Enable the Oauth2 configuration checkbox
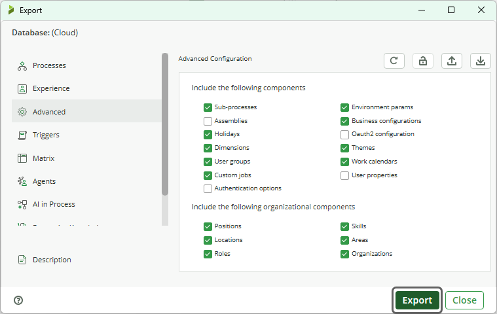Viewport: 497px width, 314px height. click(x=344, y=135)
